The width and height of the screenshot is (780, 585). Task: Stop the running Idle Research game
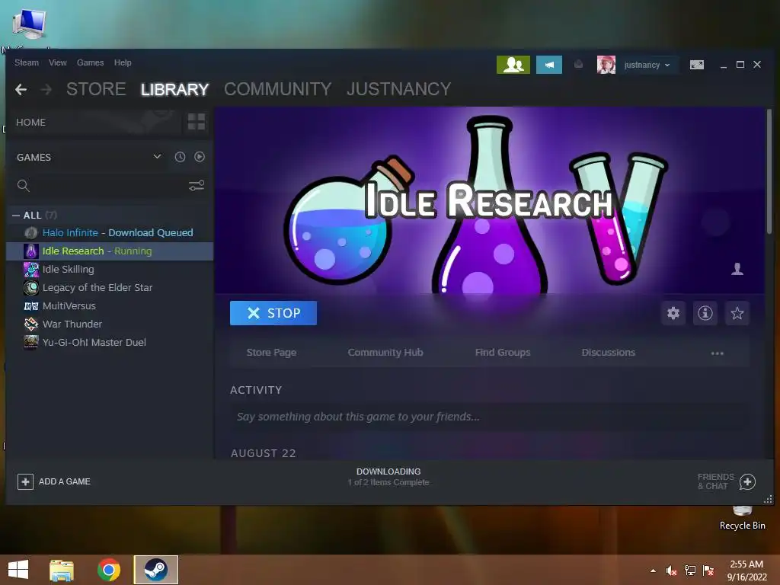(273, 313)
